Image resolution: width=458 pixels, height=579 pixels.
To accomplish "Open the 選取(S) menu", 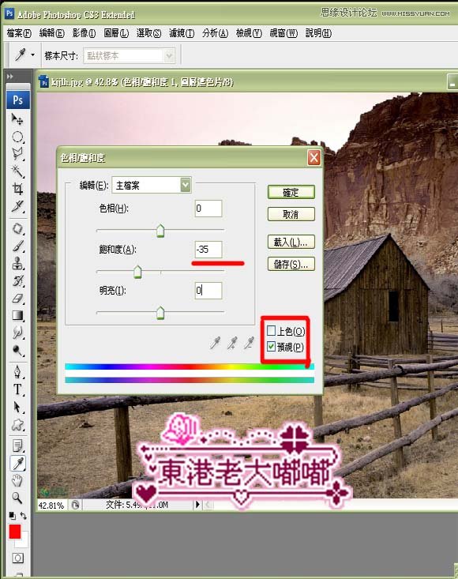I will 148,33.
